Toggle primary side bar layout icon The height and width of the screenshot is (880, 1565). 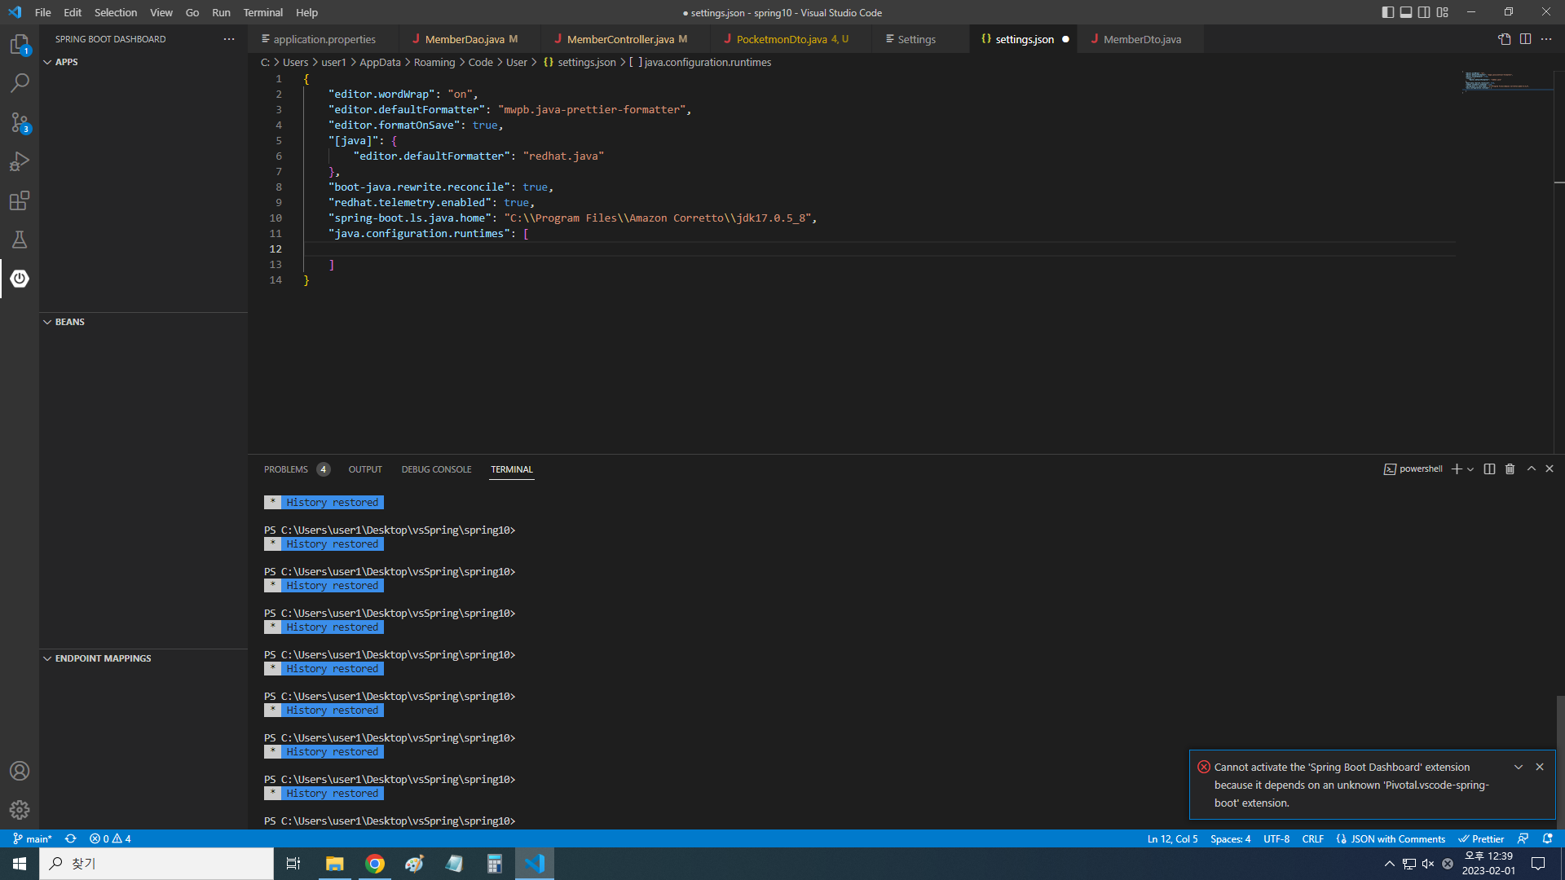(x=1388, y=12)
